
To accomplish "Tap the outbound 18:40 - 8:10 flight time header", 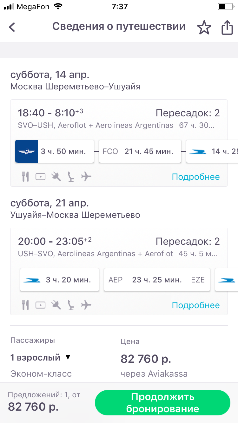I will coord(50,113).
